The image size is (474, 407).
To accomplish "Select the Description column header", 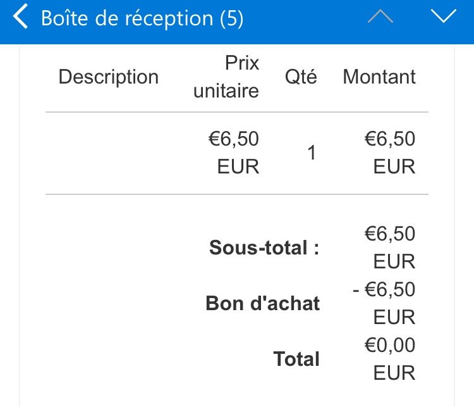I will (109, 77).
